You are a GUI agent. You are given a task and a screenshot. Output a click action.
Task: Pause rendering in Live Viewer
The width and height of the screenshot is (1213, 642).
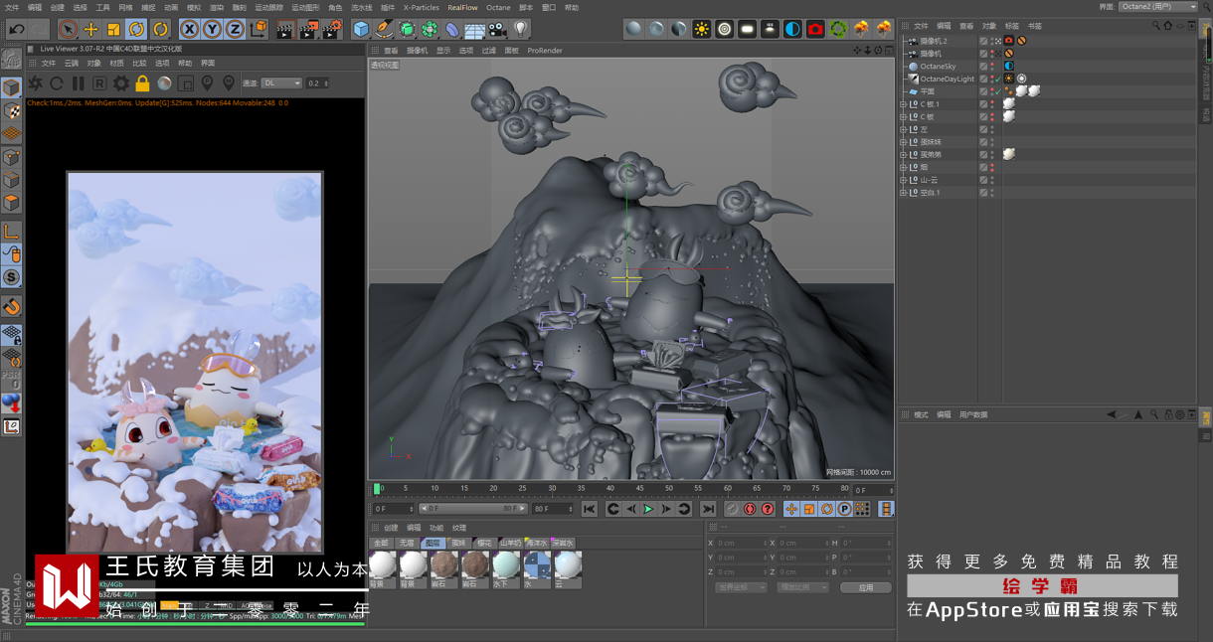pos(78,83)
